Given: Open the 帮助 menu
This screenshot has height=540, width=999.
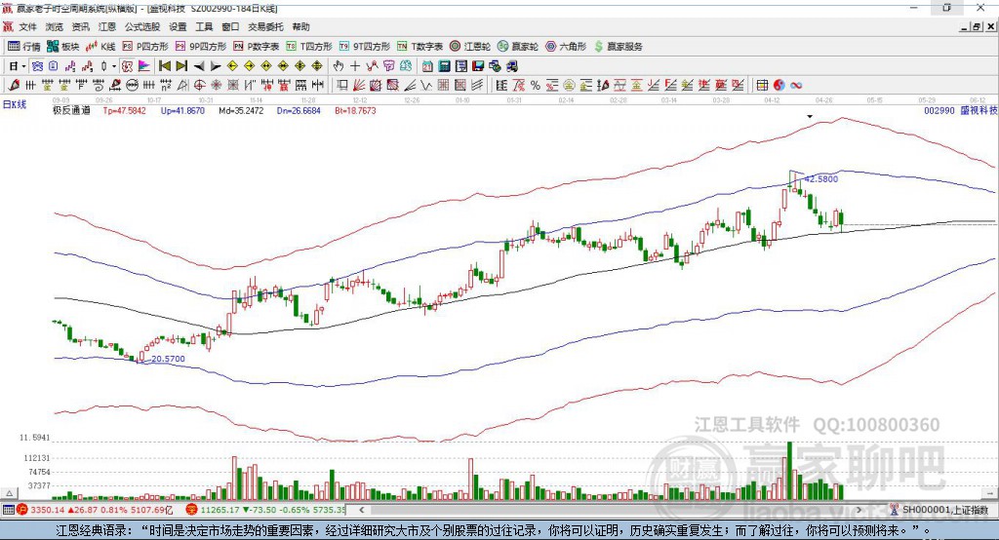Looking at the screenshot, I should [300, 26].
